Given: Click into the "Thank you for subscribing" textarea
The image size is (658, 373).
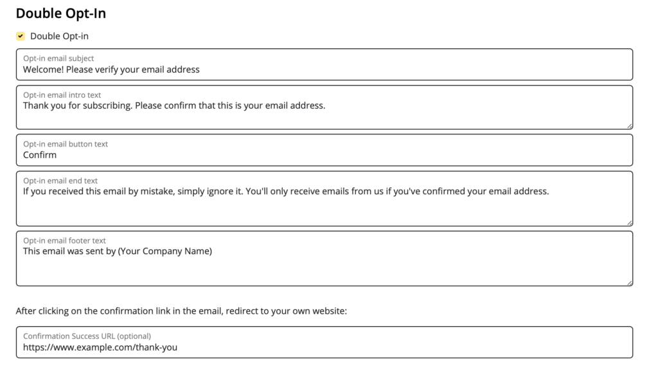Looking at the screenshot, I should 325,107.
